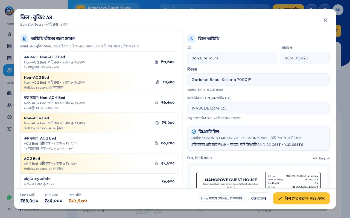This screenshot has width=350, height=218.
Task: Click the A5 · English label above the preview
Action: point(321,158)
